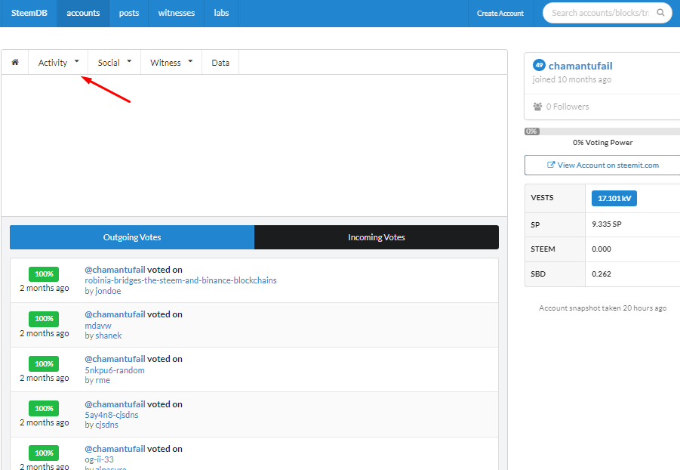680x470 pixels.
Task: Click @chamantufail in the shanek vote row
Action: click(115, 314)
